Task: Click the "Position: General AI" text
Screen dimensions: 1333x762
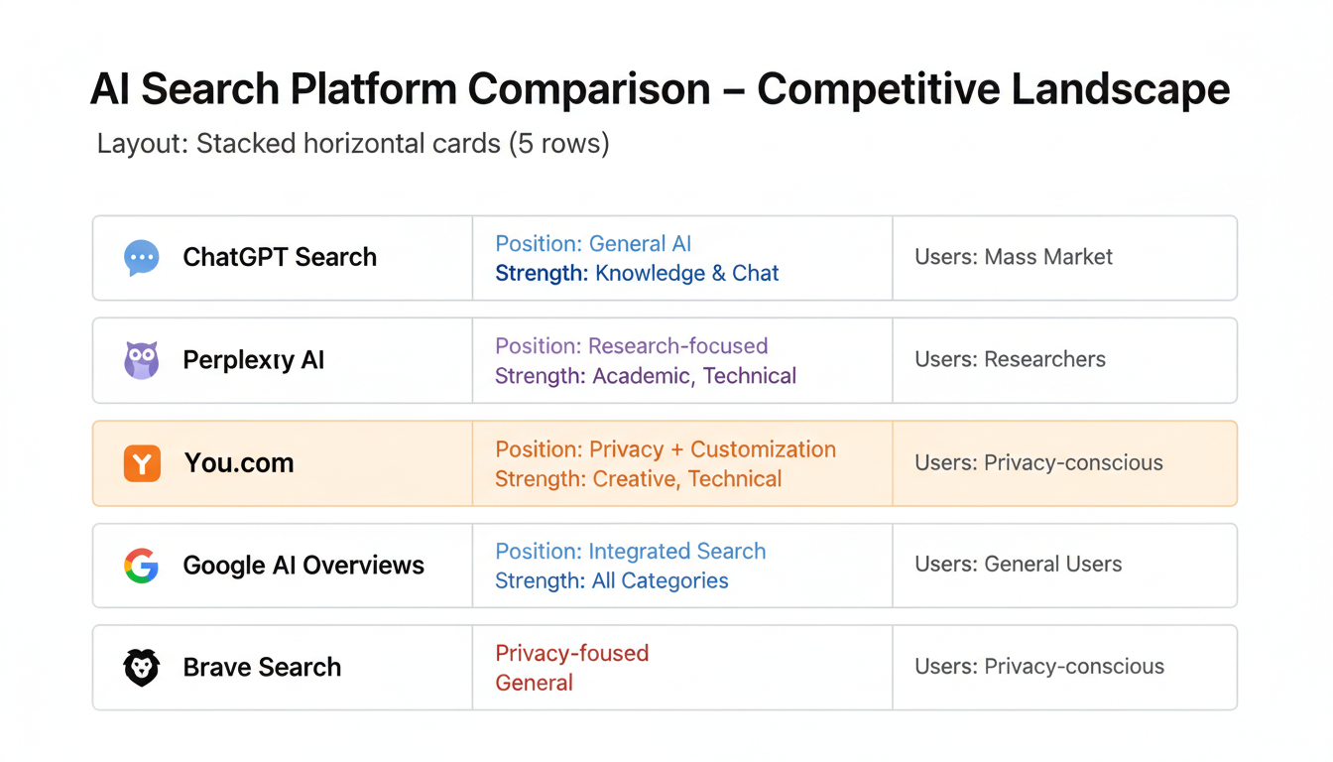Action: point(593,244)
